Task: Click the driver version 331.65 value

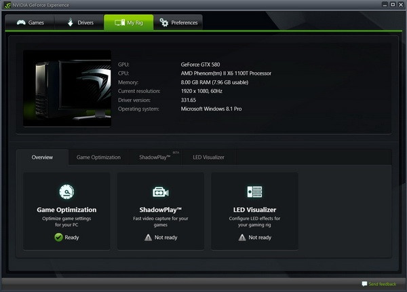Action: [x=188, y=100]
